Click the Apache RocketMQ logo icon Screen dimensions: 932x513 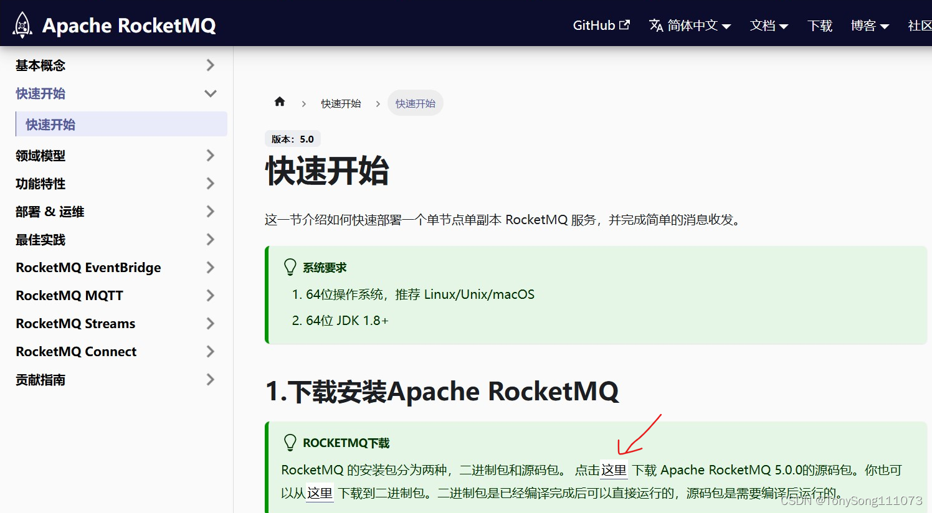22,24
